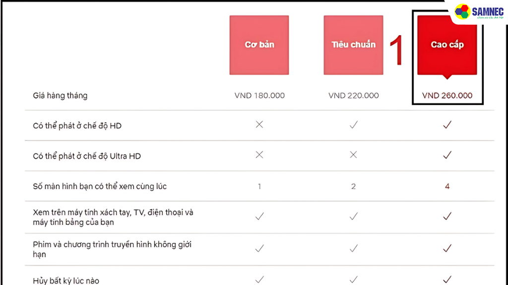Click the X mark for HD on Cơ bản plan
This screenshot has width=508, height=285.
coord(259,125)
